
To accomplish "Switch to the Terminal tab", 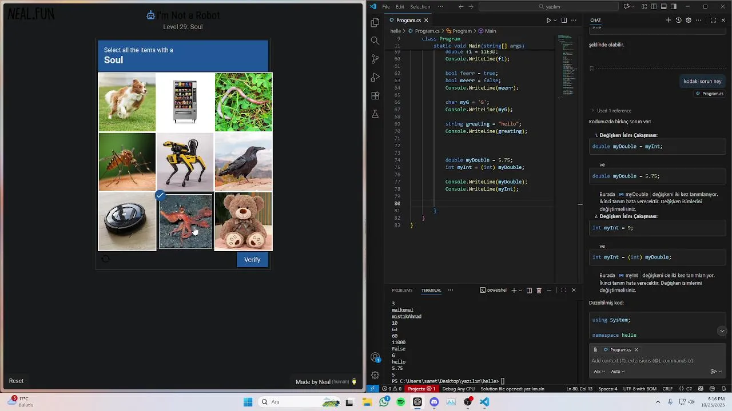I will [x=431, y=291].
